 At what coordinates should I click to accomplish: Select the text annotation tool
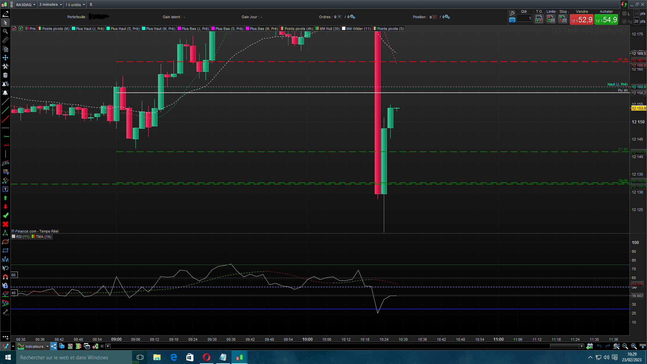pos(5,189)
